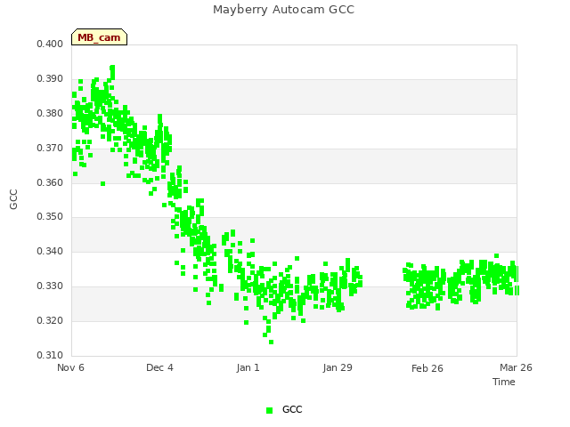
Task: Click the Time axis title
Action: click(x=504, y=382)
